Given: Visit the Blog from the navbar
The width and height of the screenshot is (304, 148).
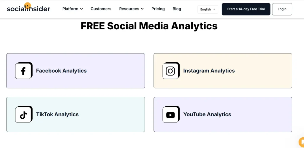Looking at the screenshot, I should [177, 9].
